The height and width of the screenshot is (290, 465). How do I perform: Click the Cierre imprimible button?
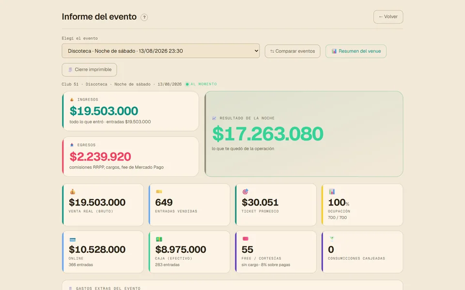coord(89,70)
